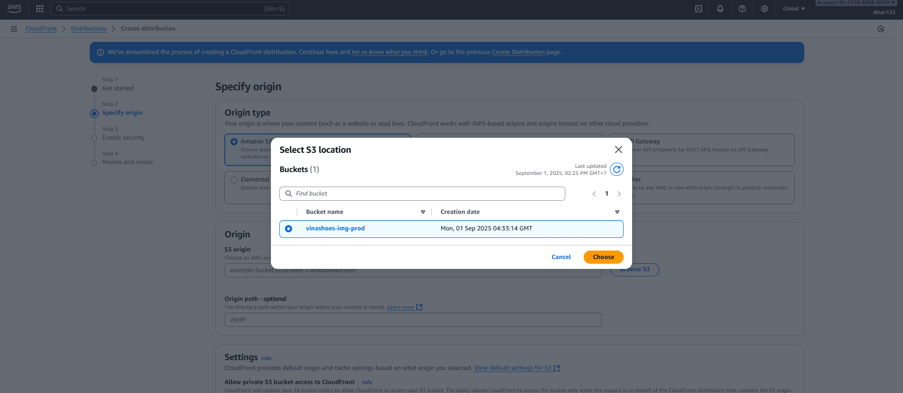Advance to the next buckets page arrow

[x=619, y=194]
